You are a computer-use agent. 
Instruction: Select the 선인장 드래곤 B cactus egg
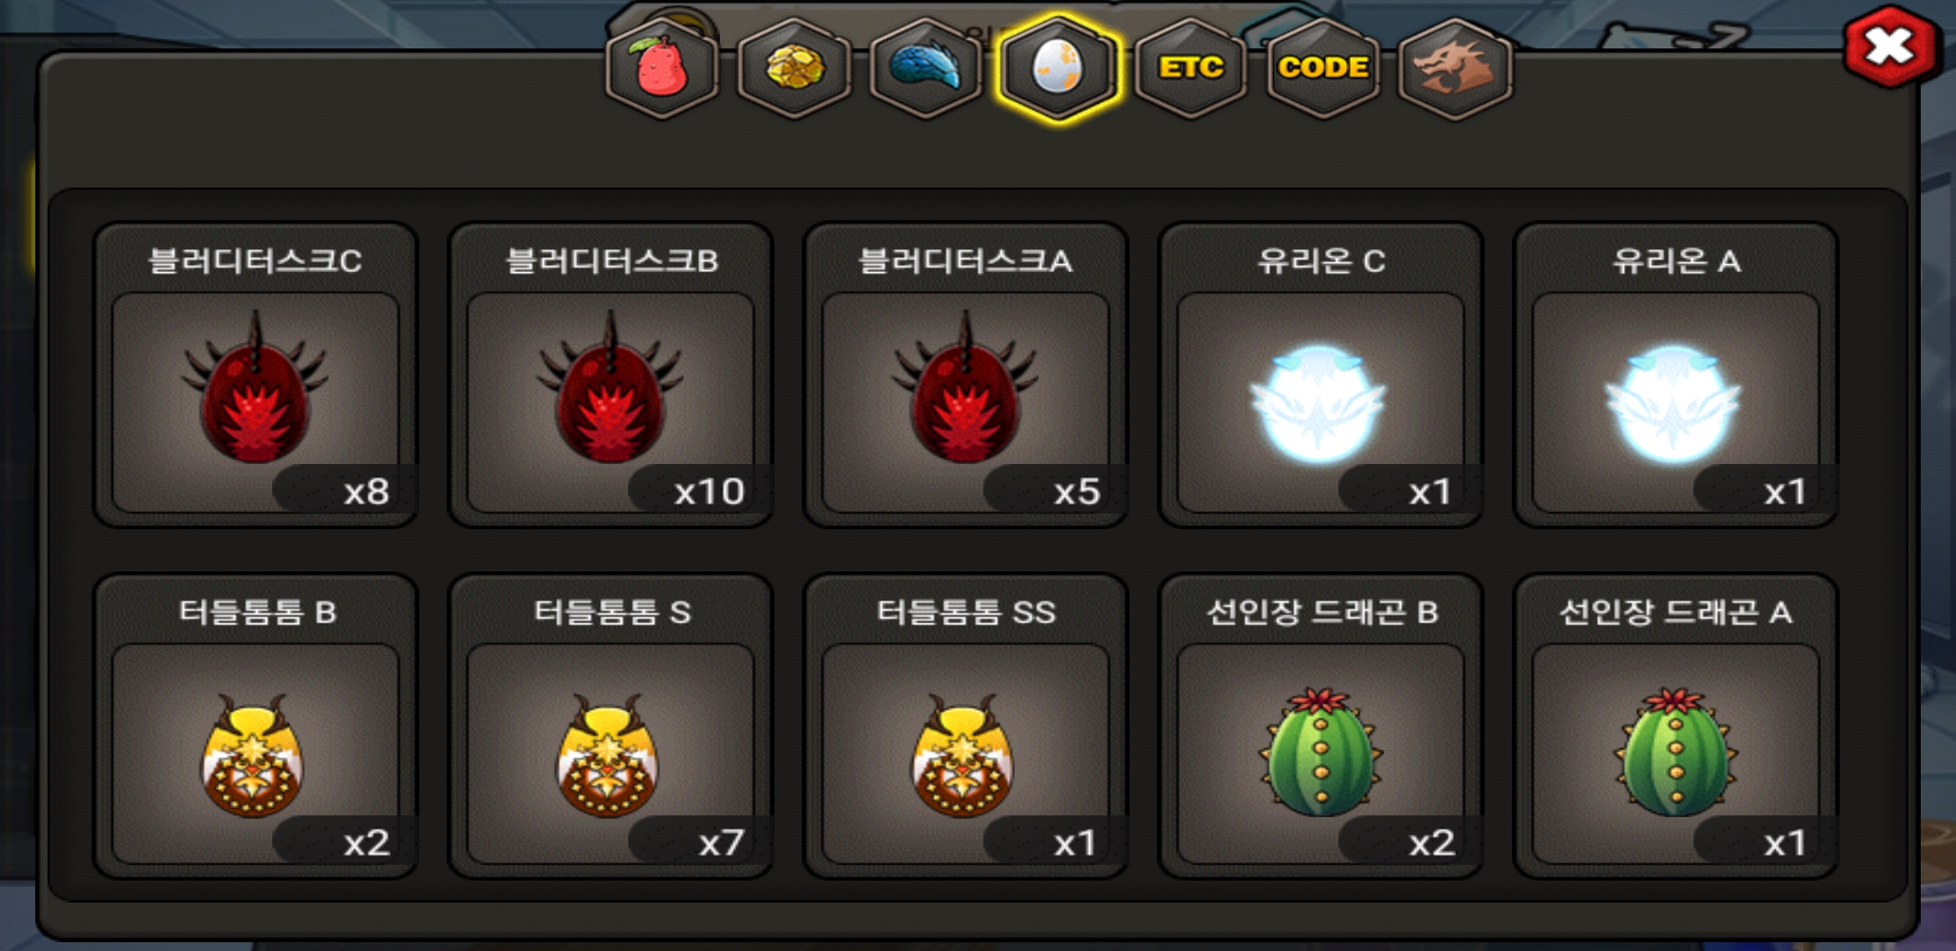tap(1321, 751)
